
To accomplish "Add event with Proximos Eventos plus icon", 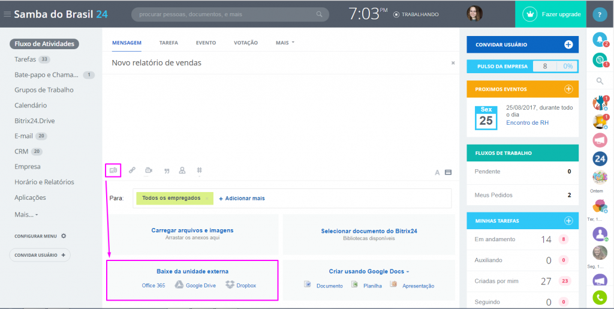I will pyautogui.click(x=568, y=89).
